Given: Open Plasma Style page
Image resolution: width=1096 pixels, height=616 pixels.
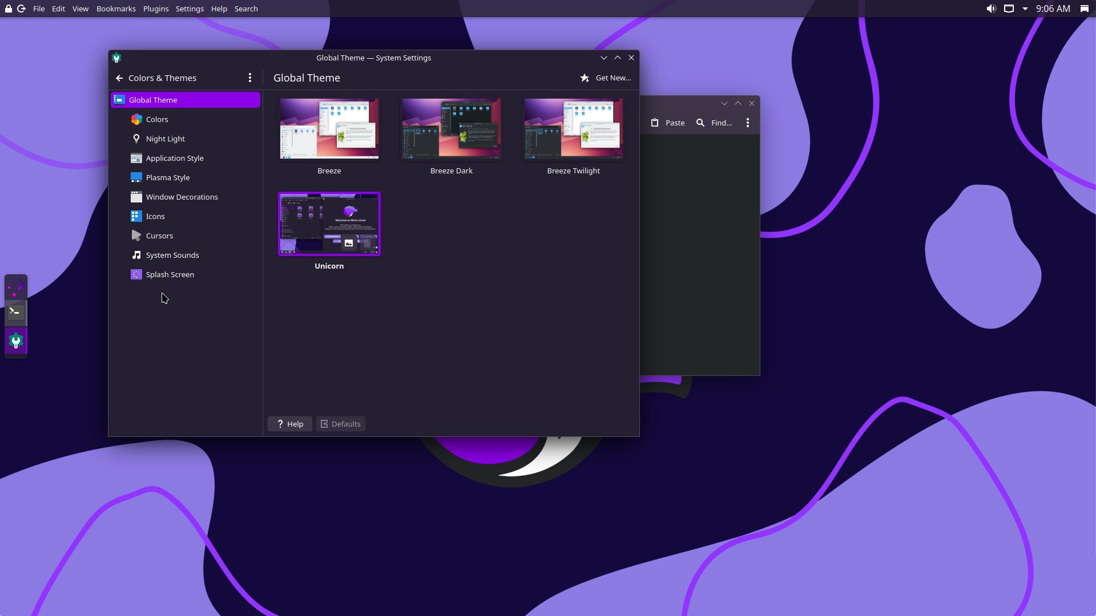Looking at the screenshot, I should pyautogui.click(x=186, y=177).
